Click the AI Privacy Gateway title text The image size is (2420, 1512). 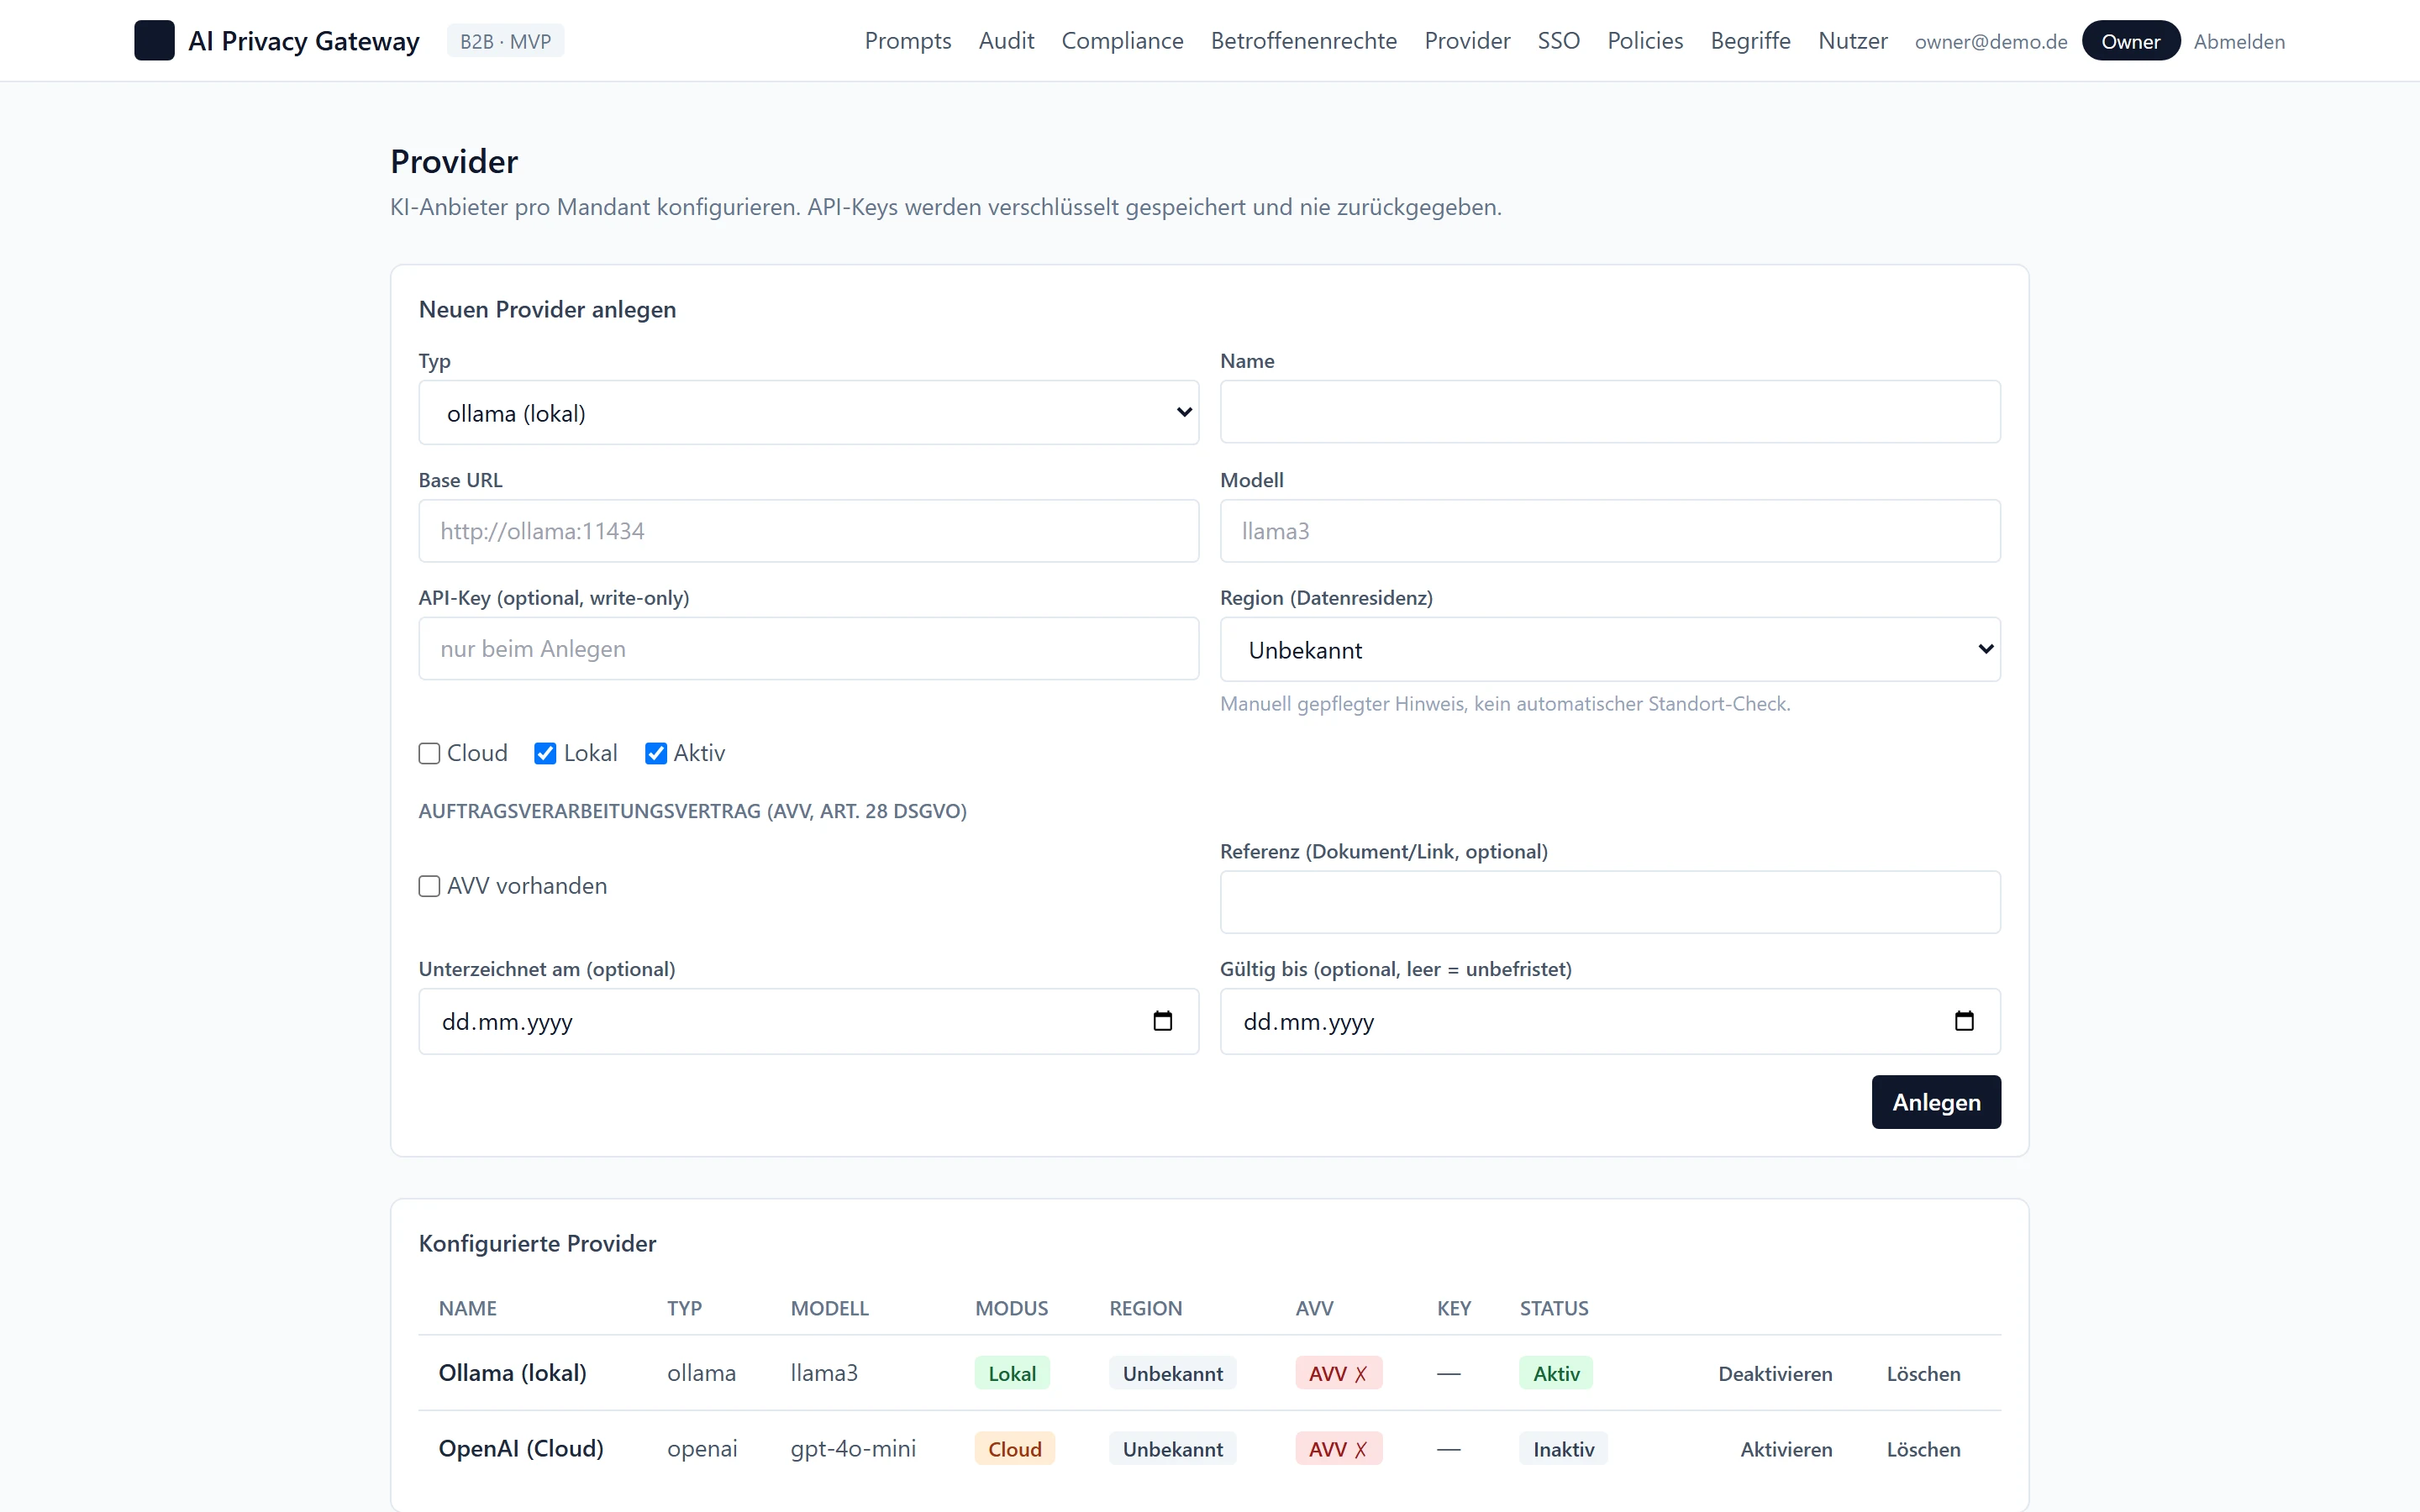click(304, 41)
